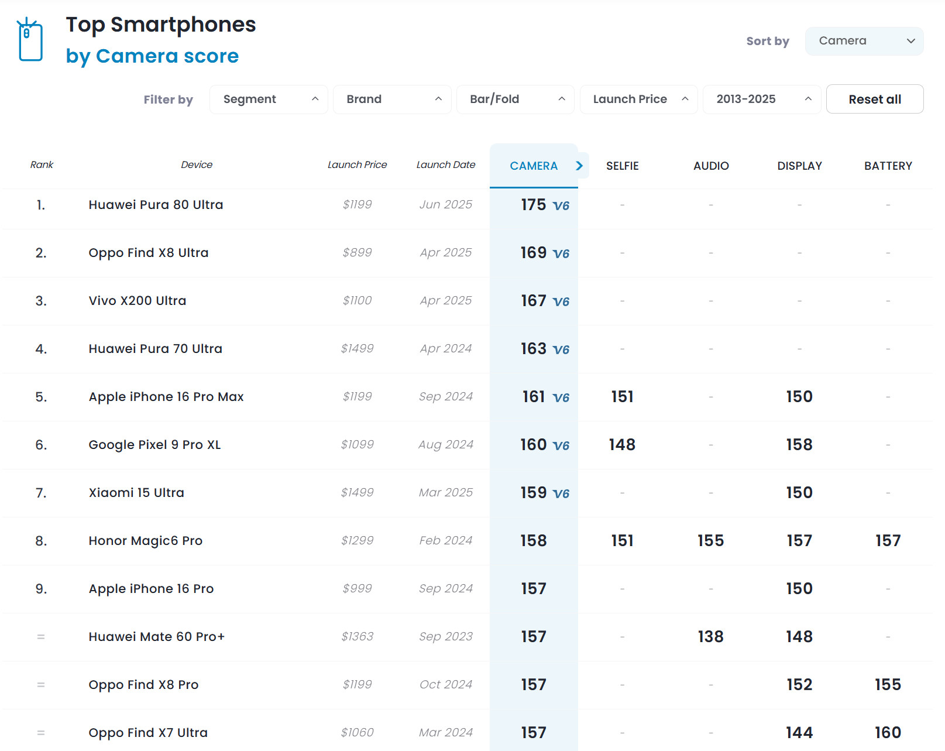Open the Bar/Fold filter
This screenshot has height=751, width=945.
coord(515,100)
